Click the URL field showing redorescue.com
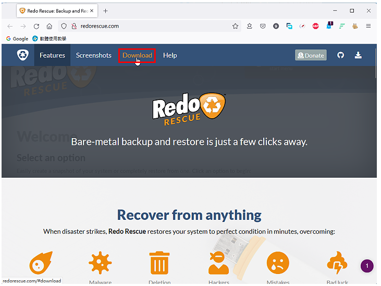 pos(150,26)
